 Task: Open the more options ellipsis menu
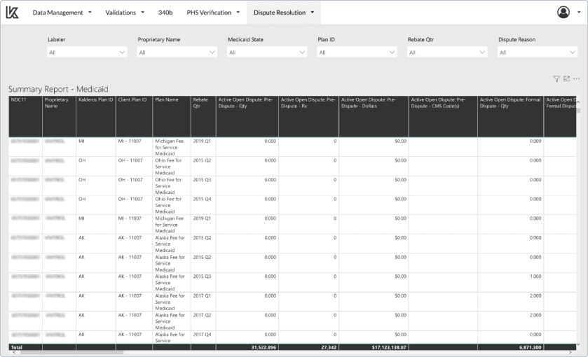(577, 78)
